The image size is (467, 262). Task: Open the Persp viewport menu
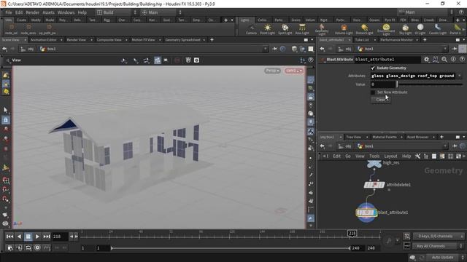pos(272,71)
